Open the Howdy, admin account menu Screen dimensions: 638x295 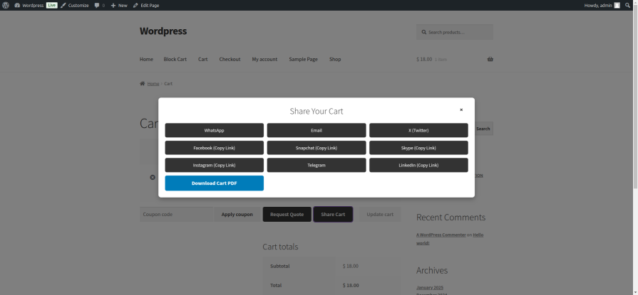(597, 5)
